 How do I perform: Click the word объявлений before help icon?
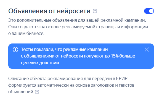[21, 92]
